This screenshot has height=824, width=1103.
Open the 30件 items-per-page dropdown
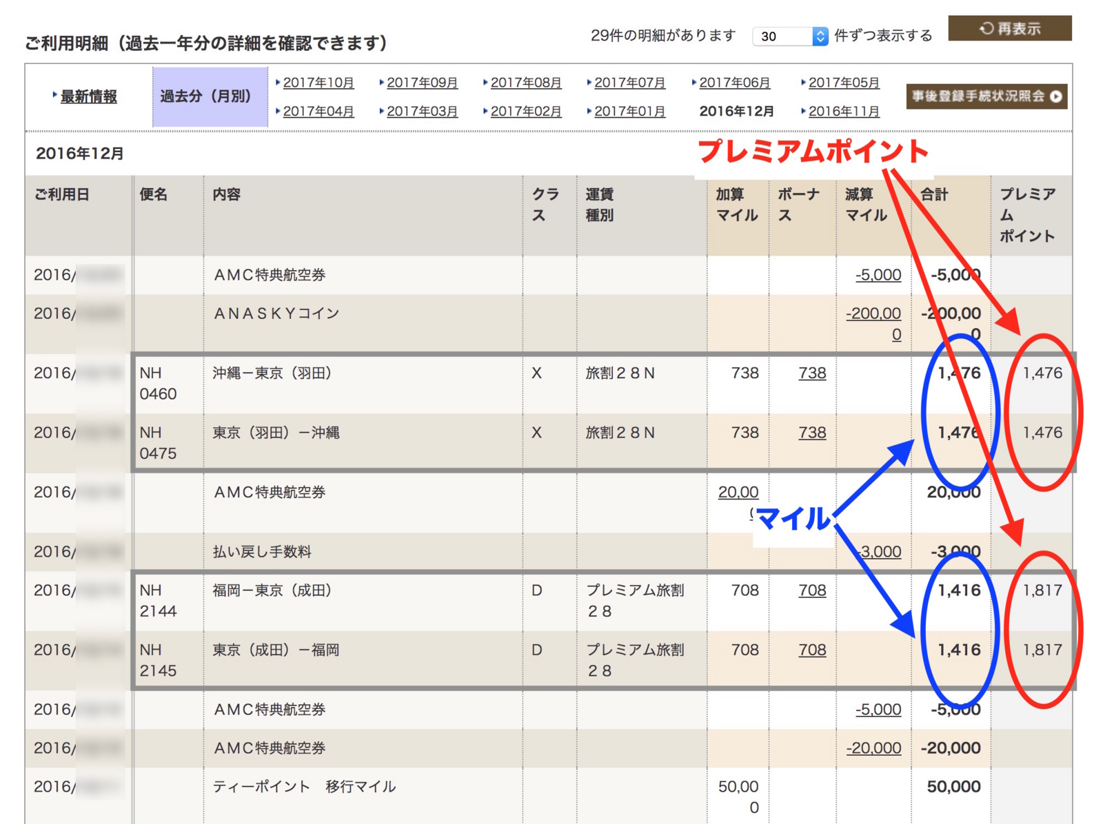[x=791, y=36]
